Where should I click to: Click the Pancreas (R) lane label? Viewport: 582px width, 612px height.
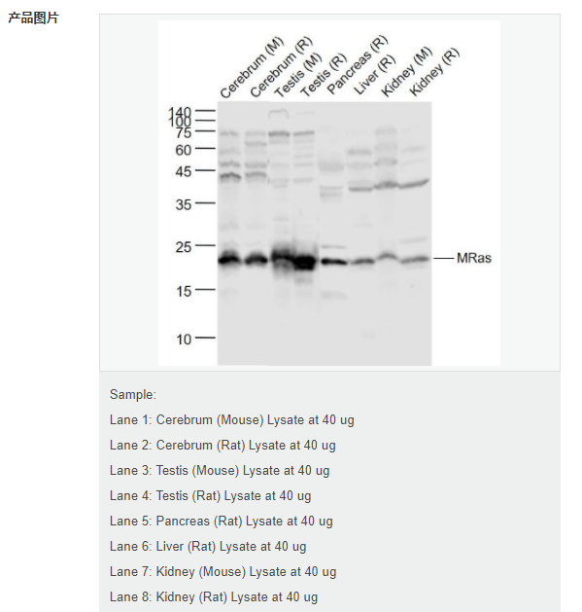[358, 65]
